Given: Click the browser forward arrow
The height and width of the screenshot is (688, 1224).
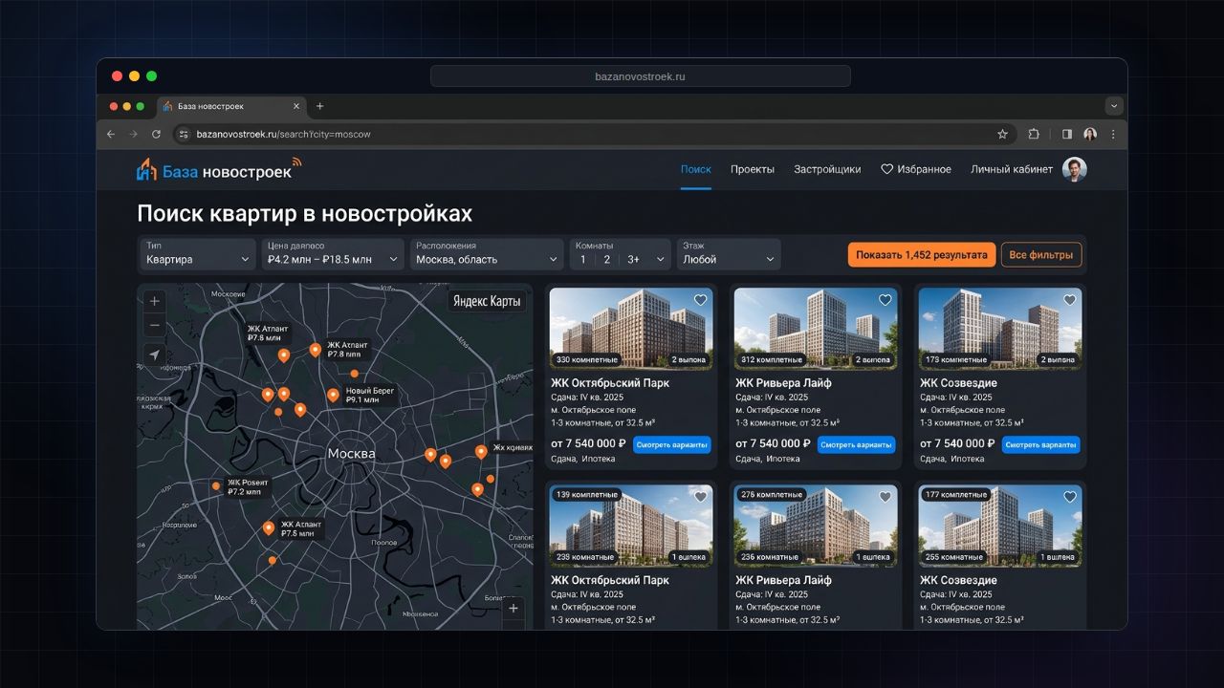Looking at the screenshot, I should pos(133,135).
